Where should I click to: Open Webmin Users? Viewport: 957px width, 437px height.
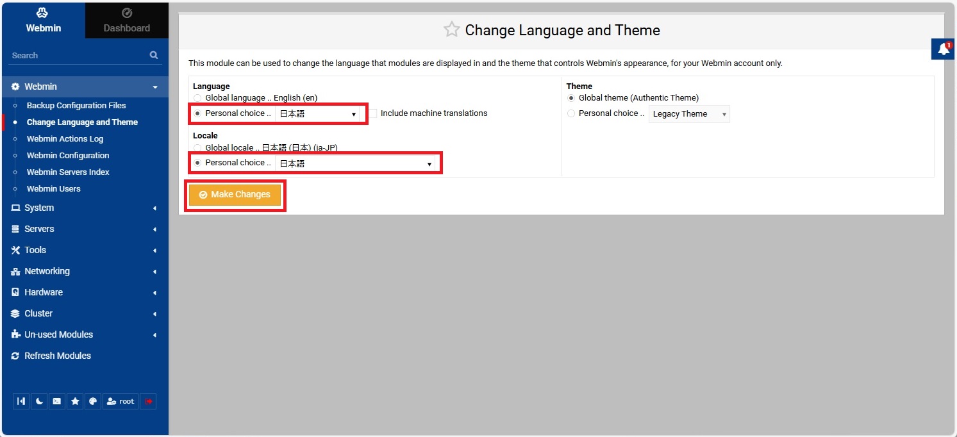[53, 188]
